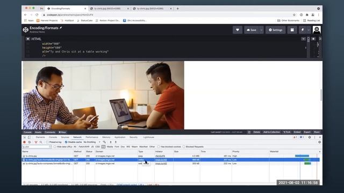Click initiator link in highlighted webp row
The width and height of the screenshot is (344, 193).
(161, 160)
